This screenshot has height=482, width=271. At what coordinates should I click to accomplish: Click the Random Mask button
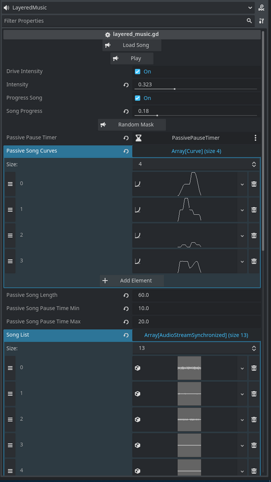click(x=132, y=125)
